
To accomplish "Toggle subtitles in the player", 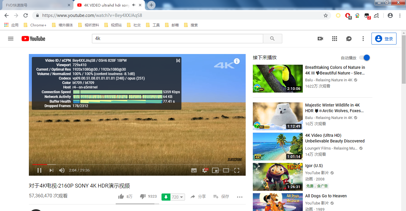I will click(x=194, y=170).
